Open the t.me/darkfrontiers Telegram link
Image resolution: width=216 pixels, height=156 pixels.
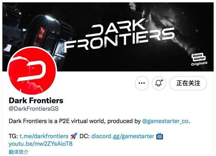(44, 136)
